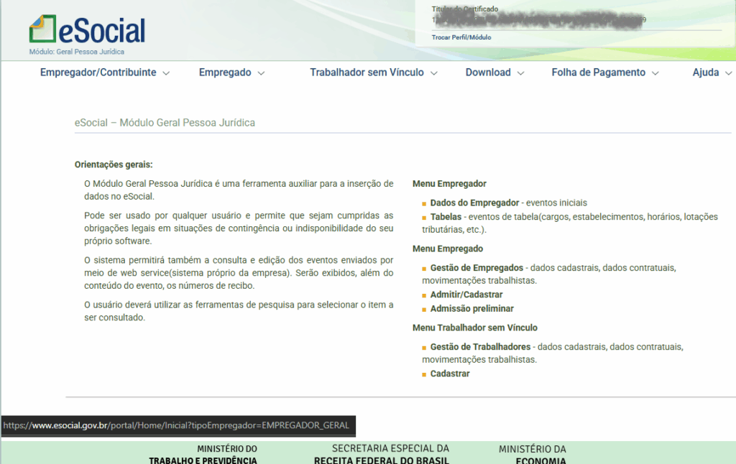Expand chevron next to Empregado
Image resolution: width=736 pixels, height=464 pixels.
tap(262, 73)
